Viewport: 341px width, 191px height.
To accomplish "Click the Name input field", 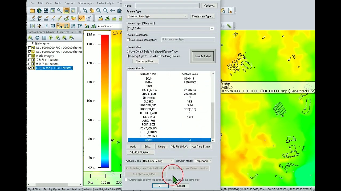I will click(167, 6).
